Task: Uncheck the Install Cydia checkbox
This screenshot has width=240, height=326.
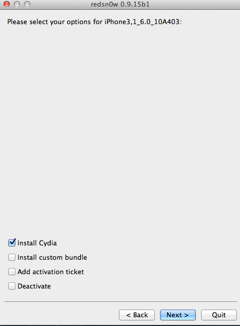Action: point(12,243)
